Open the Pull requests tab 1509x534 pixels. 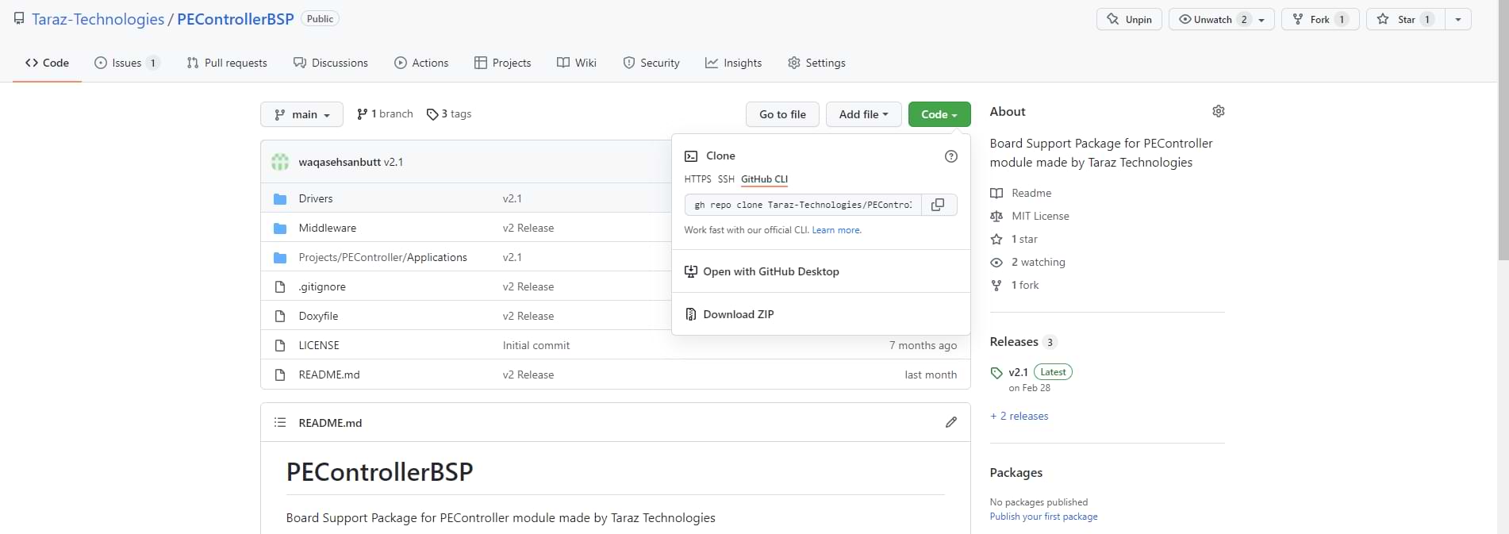(227, 63)
